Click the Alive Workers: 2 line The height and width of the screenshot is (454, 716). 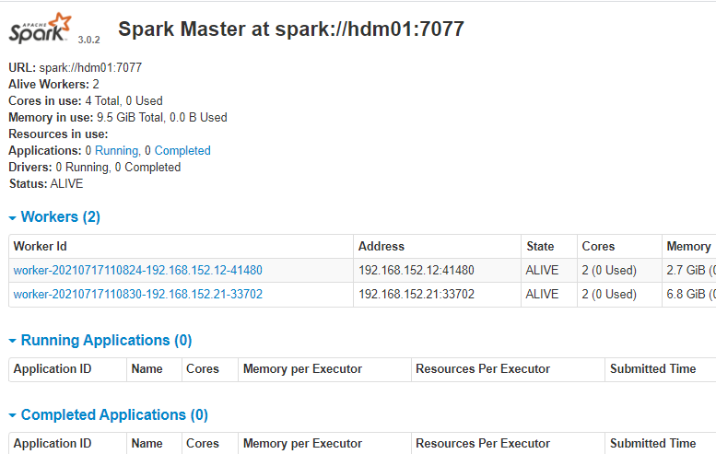click(53, 84)
